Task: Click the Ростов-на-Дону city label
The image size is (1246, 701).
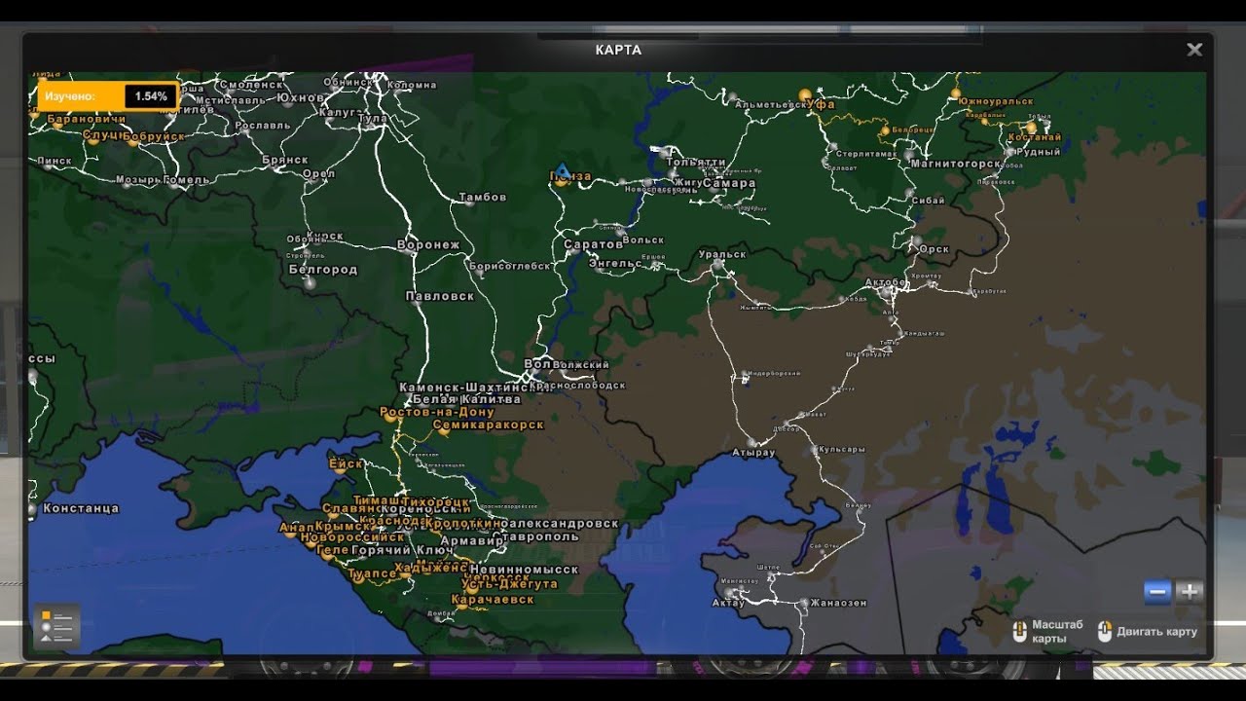Action: [437, 413]
